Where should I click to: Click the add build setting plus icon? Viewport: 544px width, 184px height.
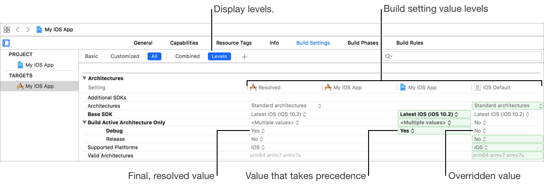click(x=244, y=57)
